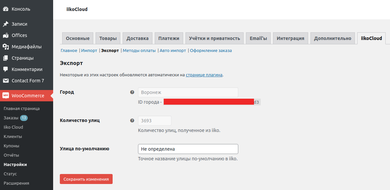Image resolution: width=390 pixels, height=190 pixels.
Task: Open the Товары settings tab
Action: tap(108, 38)
